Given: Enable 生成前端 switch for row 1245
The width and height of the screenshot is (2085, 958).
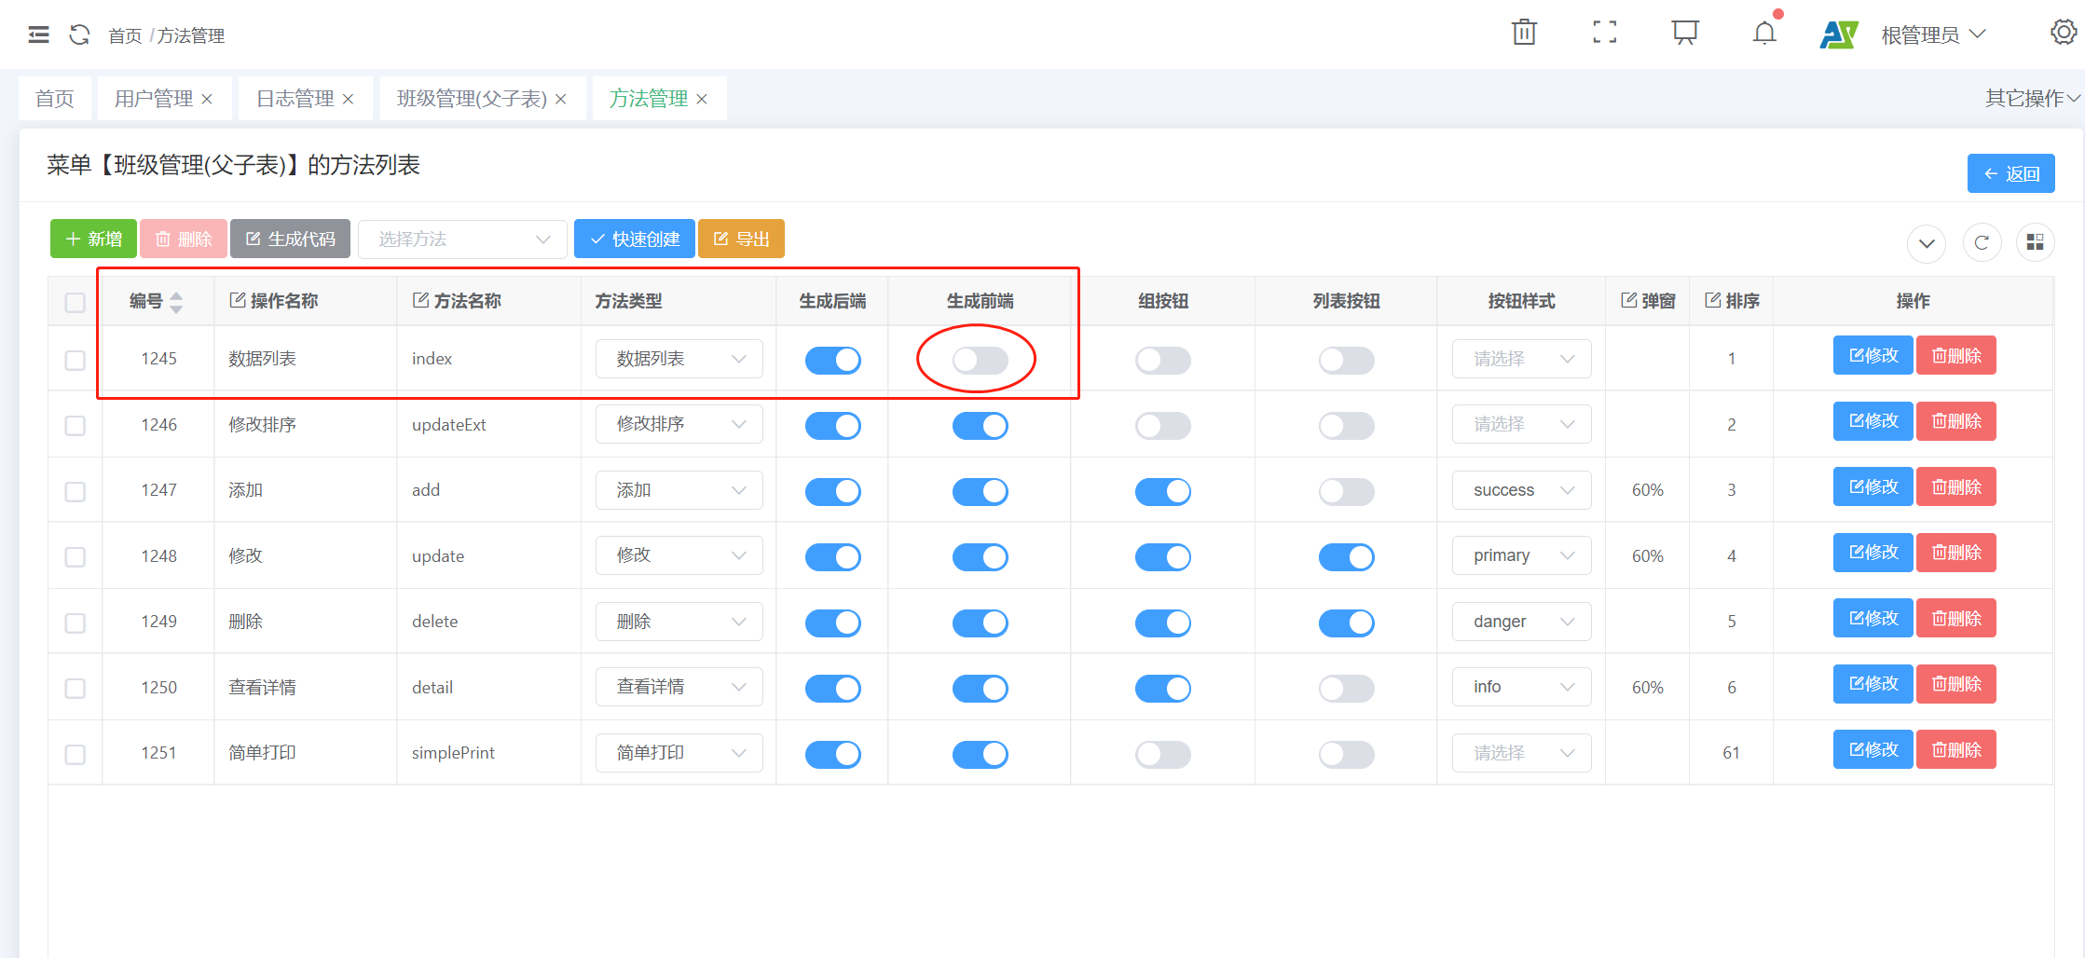Looking at the screenshot, I should pos(980,360).
